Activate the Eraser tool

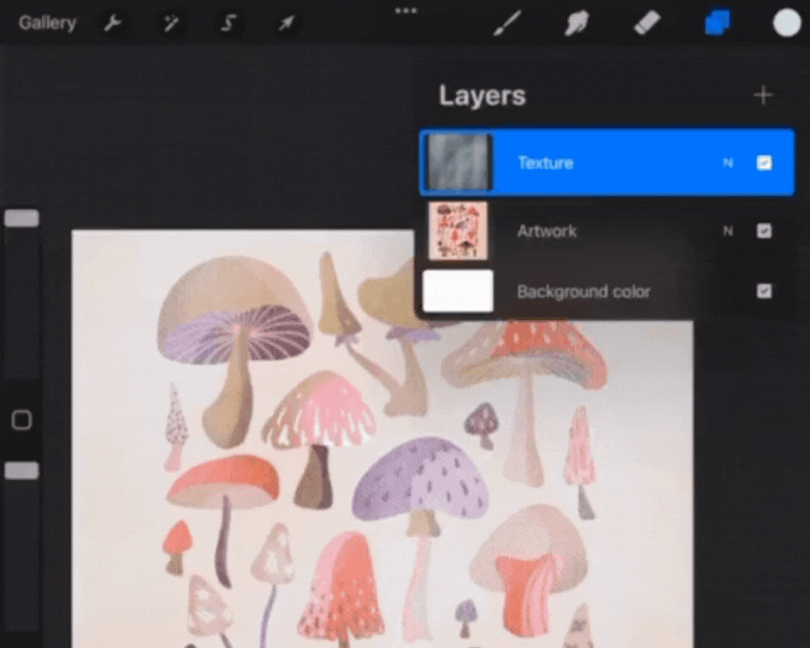[x=646, y=22]
